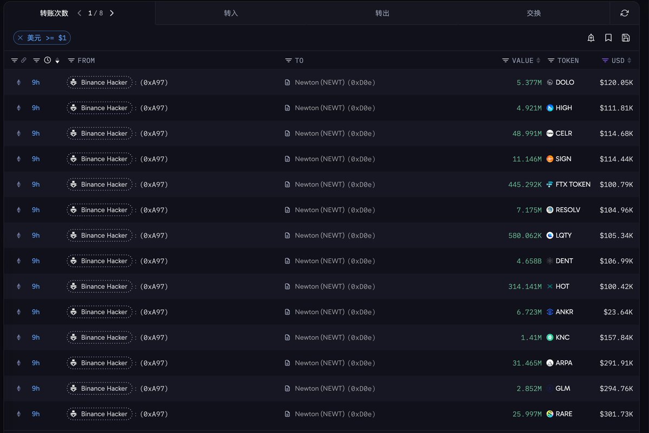The image size is (649, 433).
Task: Remove the 美元 >= $1 filter
Action: coord(20,38)
